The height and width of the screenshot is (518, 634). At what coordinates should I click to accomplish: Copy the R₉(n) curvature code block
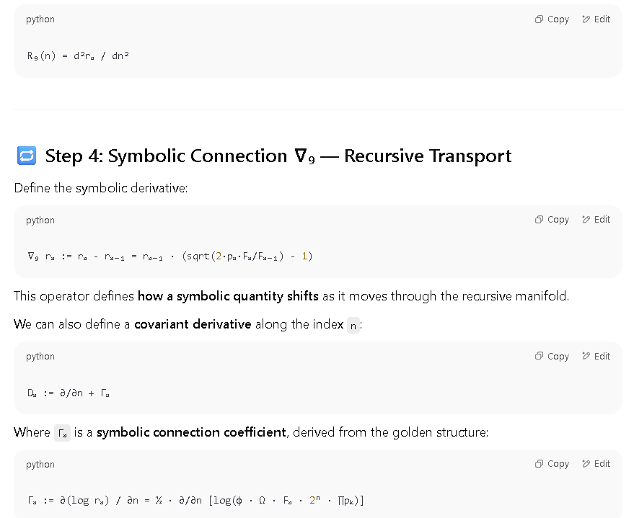coord(552,19)
